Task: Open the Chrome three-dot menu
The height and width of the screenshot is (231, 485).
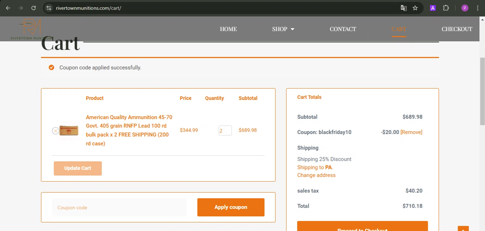Action: (478, 8)
